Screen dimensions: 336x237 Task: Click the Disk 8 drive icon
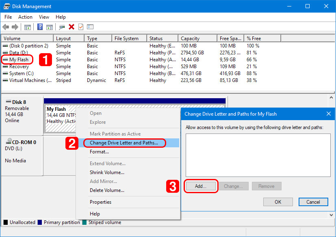point(9,101)
